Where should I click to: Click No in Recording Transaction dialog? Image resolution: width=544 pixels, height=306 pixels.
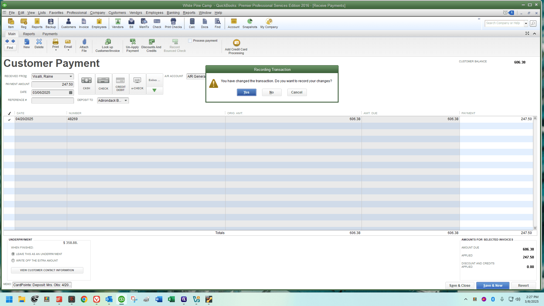pyautogui.click(x=272, y=92)
